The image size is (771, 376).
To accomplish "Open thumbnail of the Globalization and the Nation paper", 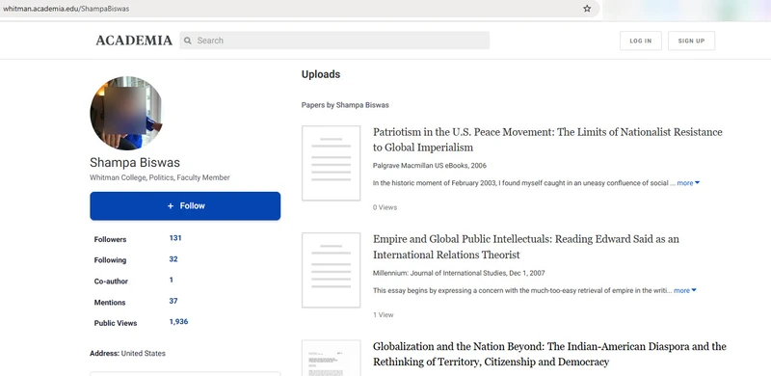I will pyautogui.click(x=331, y=358).
